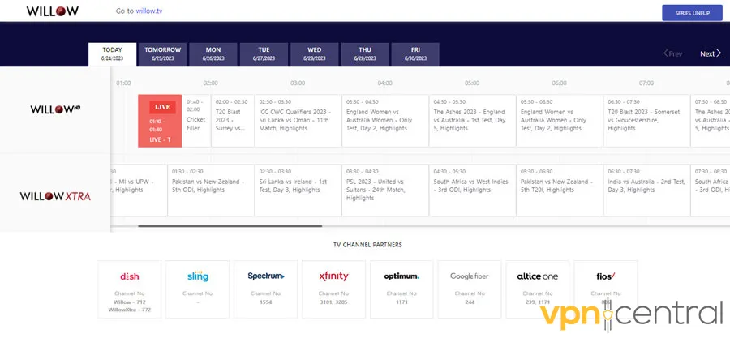This screenshot has height=338, width=730.
Task: Click the Altice One partner logo
Action: (x=537, y=276)
